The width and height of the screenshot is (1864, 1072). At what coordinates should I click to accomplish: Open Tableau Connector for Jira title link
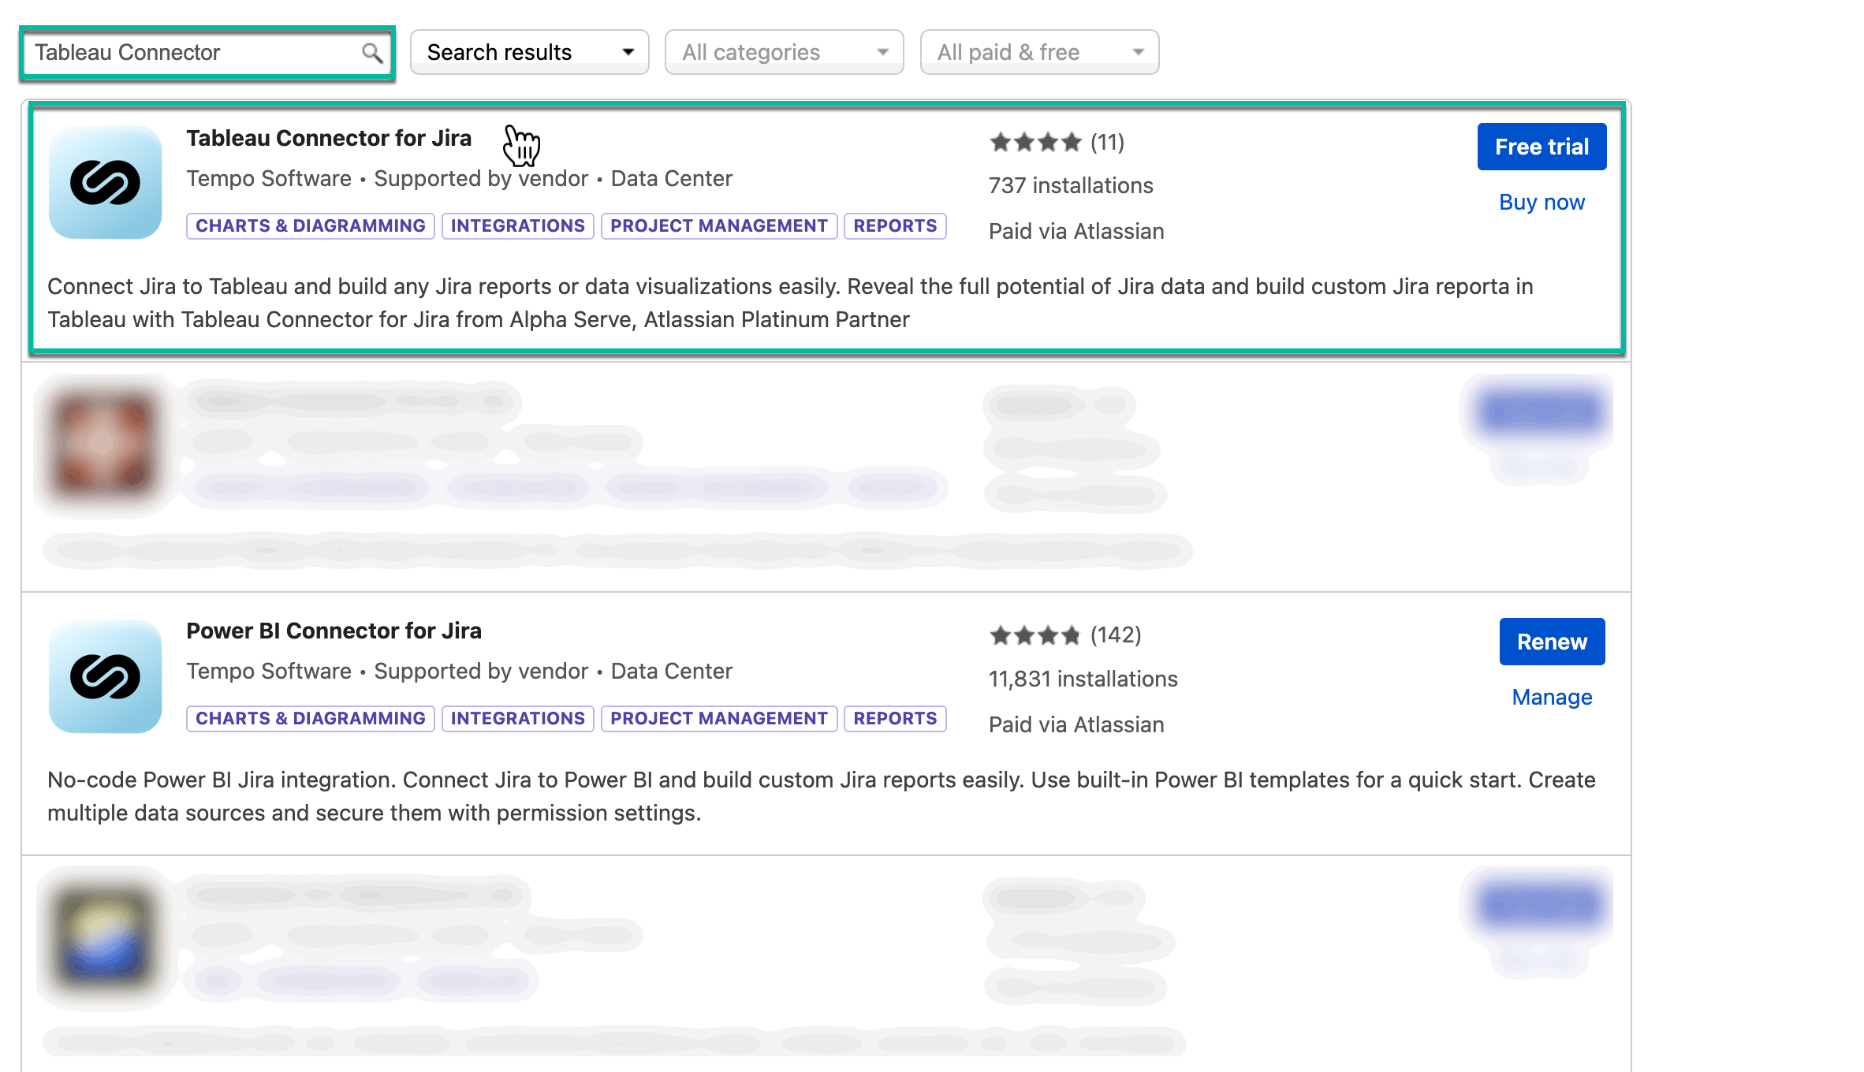(329, 139)
